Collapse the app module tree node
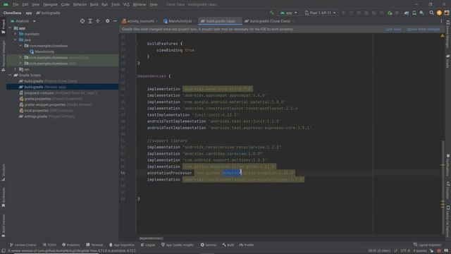This screenshot has width=451, height=254. click(10, 28)
